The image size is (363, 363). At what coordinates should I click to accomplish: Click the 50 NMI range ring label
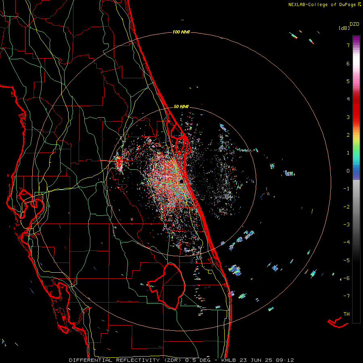click(x=181, y=106)
